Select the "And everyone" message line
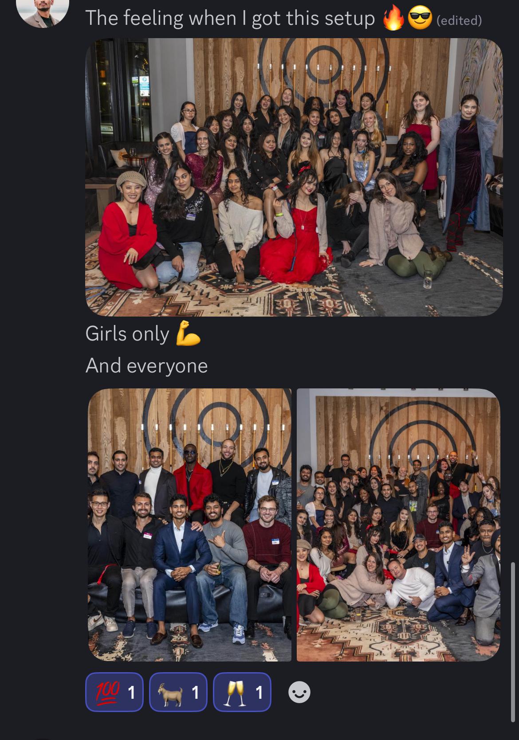This screenshot has width=519, height=740. [x=146, y=366]
